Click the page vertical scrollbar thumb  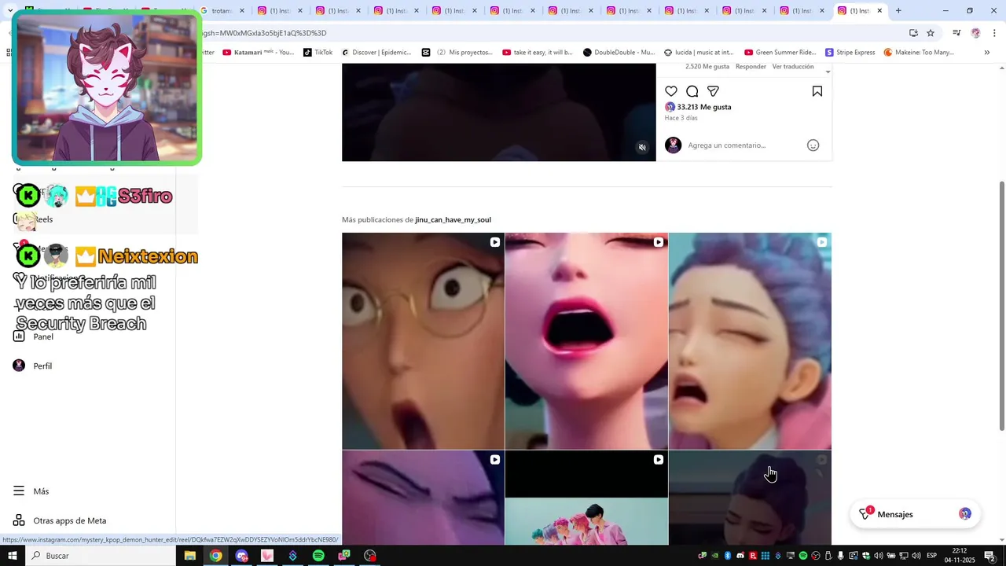1001,307
